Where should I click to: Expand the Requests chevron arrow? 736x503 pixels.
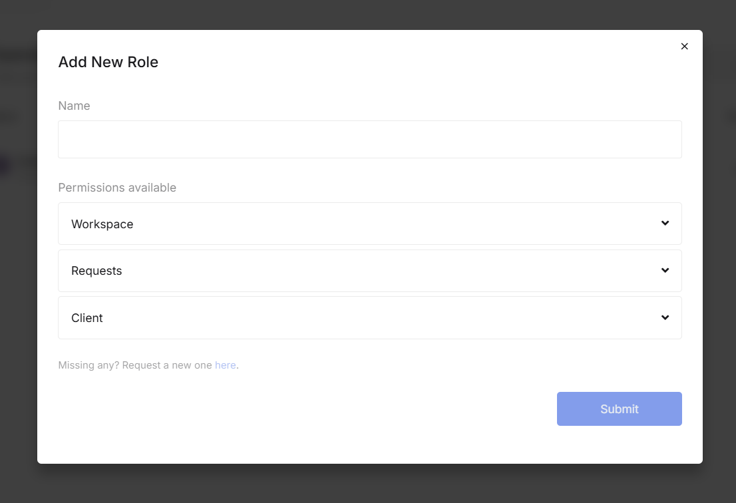(x=665, y=270)
